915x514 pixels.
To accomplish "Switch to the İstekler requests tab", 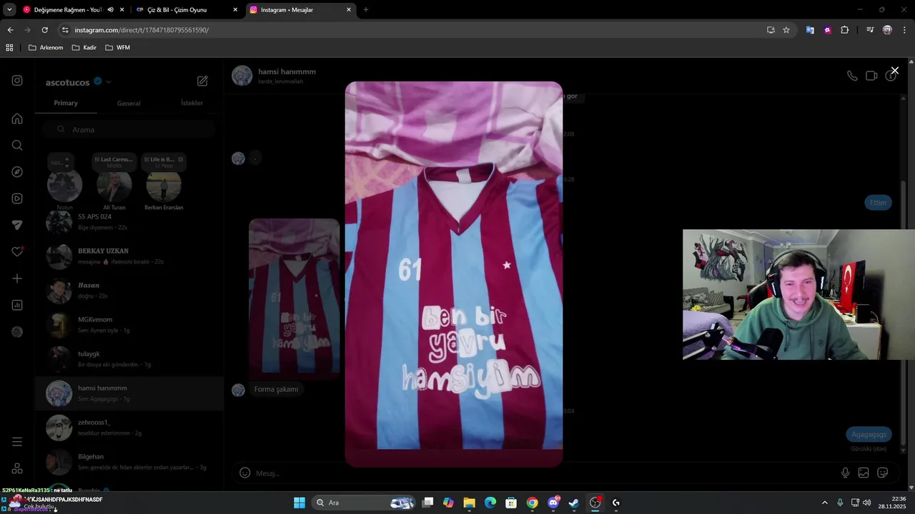I will (192, 103).
